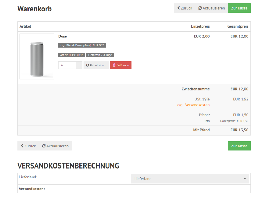273x199 pixels.
Task: Remove the item with the trash Entfernen button
Action: coord(121,65)
